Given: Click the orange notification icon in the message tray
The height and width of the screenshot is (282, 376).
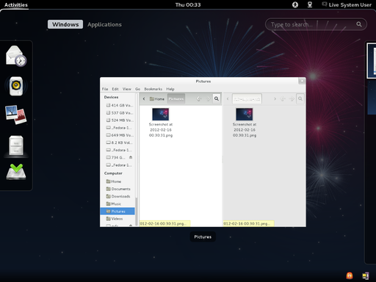Looking at the screenshot, I should 350,275.
